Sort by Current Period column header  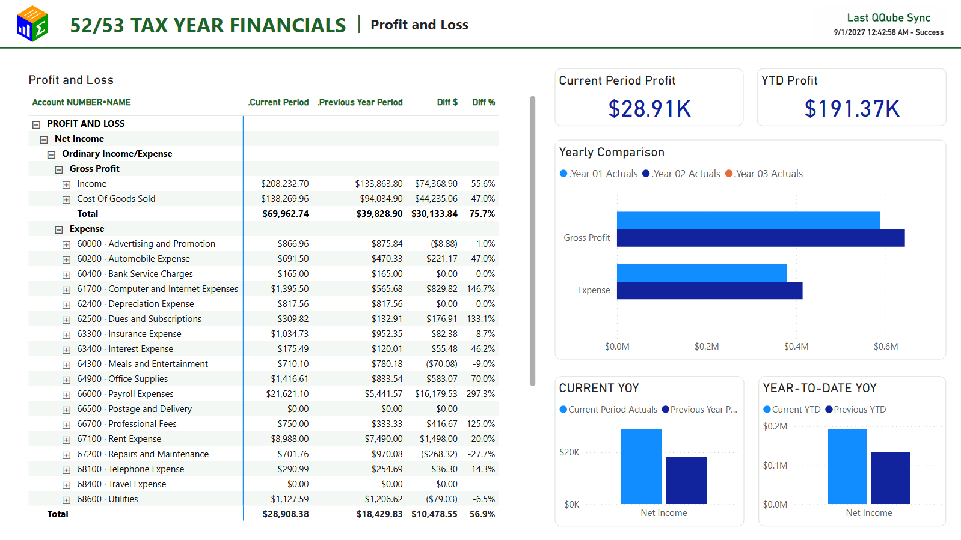point(278,102)
